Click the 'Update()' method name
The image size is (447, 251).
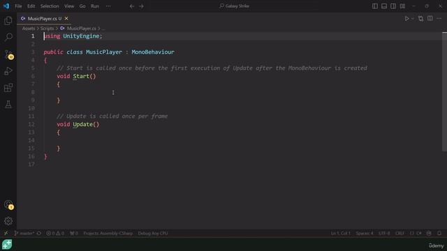86,124
